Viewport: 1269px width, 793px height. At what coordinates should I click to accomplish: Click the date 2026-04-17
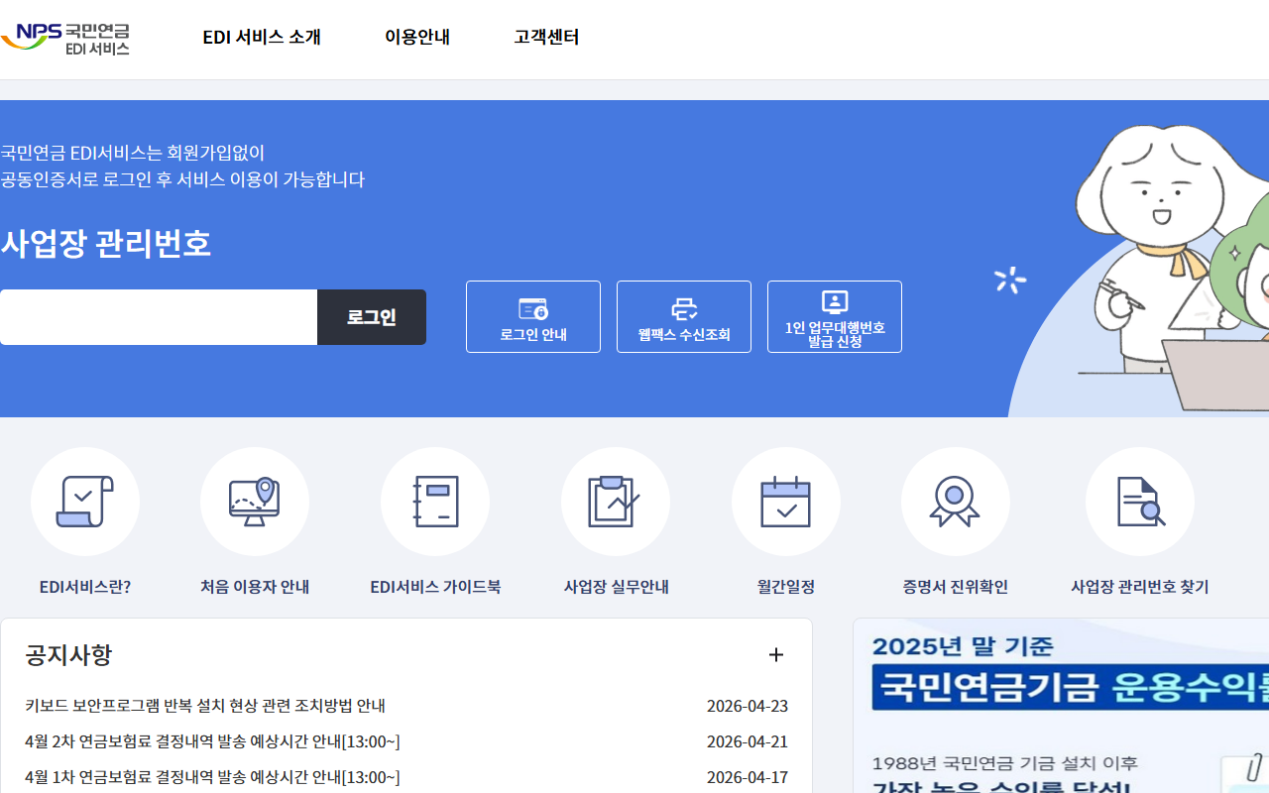(748, 777)
